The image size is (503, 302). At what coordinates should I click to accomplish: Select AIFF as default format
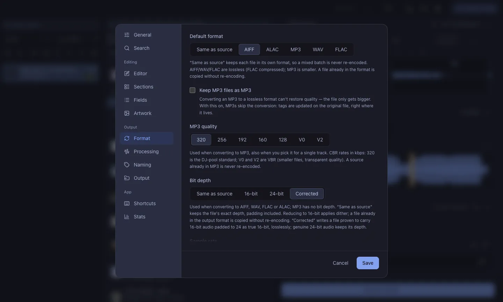coord(249,49)
